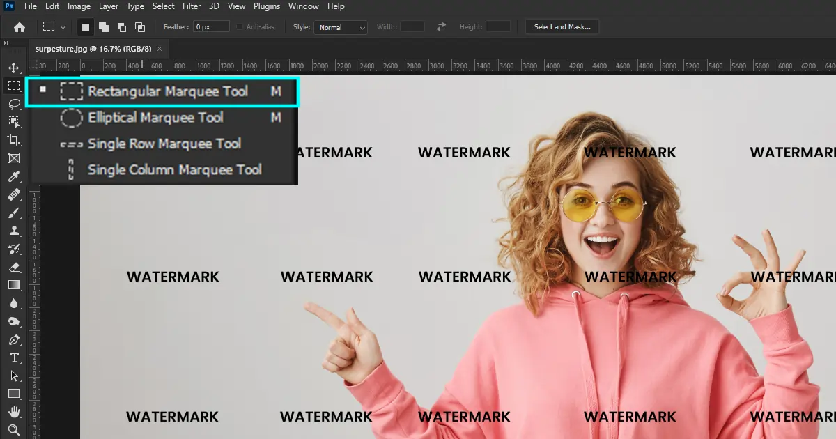Viewport: 836px width, 439px height.
Task: Click the Home screen button
Action: coord(18,26)
